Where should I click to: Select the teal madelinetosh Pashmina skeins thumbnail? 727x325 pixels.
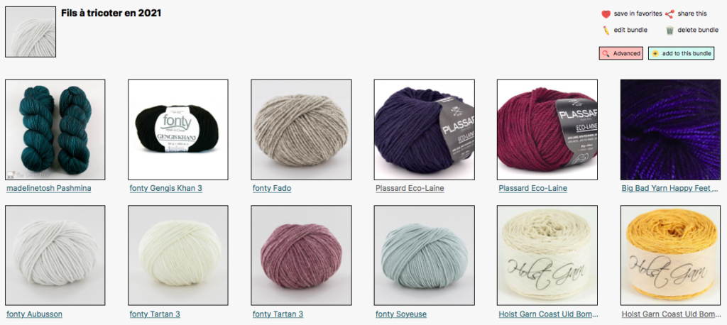point(55,130)
